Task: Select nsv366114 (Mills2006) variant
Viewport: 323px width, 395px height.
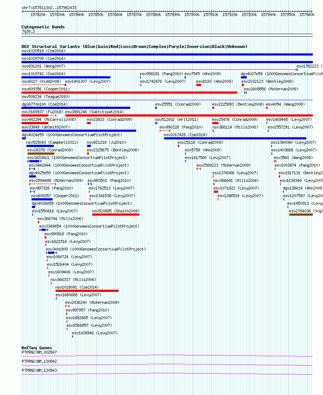Action: (235, 127)
